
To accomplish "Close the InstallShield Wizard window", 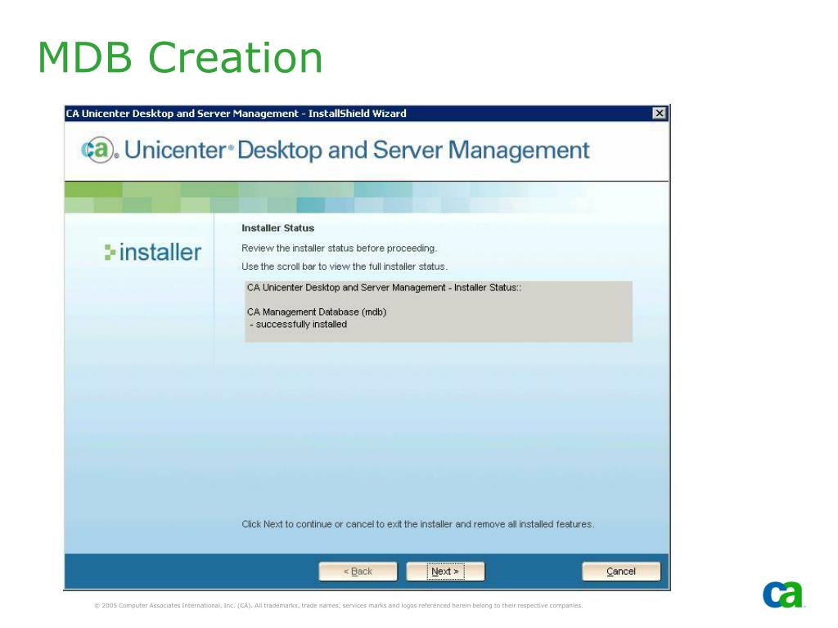I will point(660,113).
